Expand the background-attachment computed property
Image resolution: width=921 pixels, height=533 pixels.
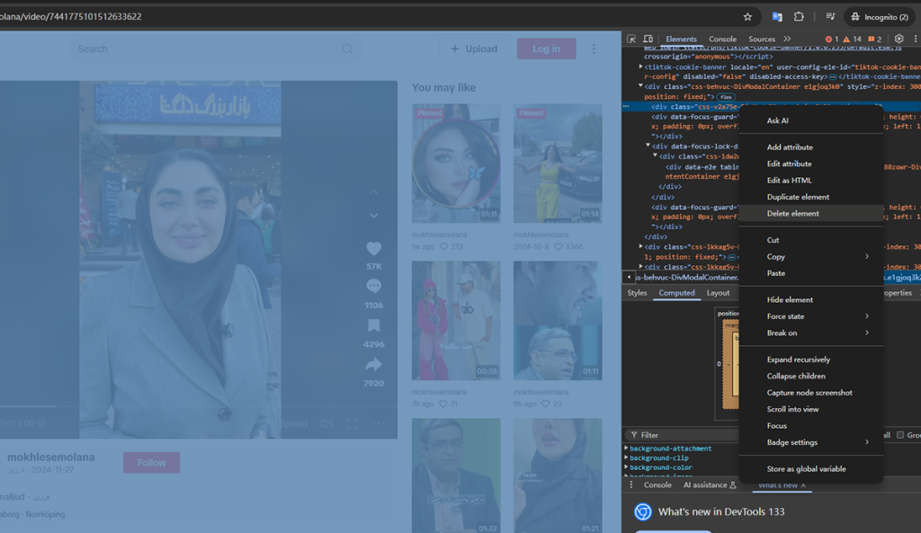(x=627, y=449)
